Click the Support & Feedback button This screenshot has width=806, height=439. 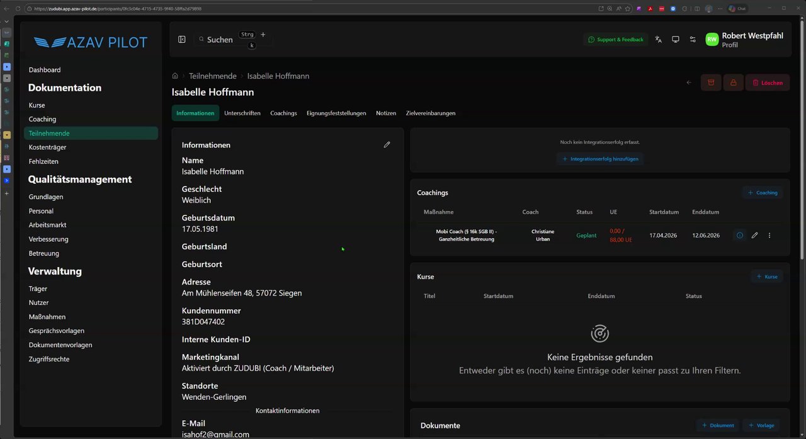616,40
